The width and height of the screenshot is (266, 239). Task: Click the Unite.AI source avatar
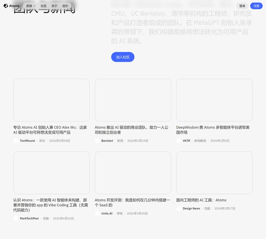coord(97,213)
